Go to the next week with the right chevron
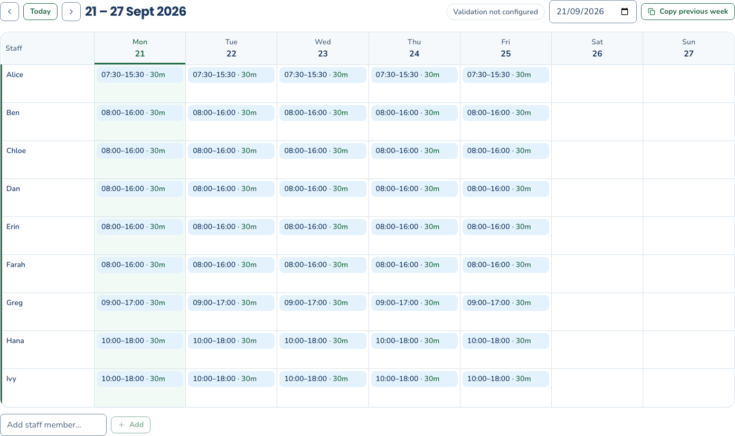The width and height of the screenshot is (735, 436). [x=71, y=12]
